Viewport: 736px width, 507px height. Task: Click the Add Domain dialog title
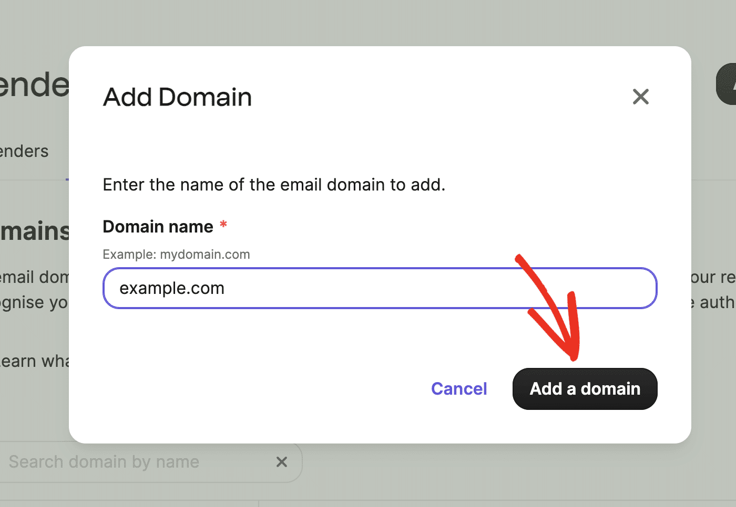177,97
